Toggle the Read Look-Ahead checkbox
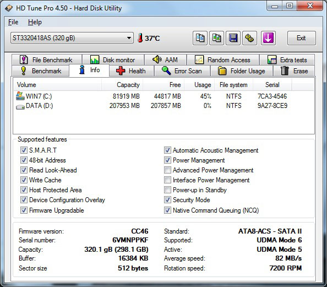The height and width of the screenshot is (287, 327). [24, 170]
